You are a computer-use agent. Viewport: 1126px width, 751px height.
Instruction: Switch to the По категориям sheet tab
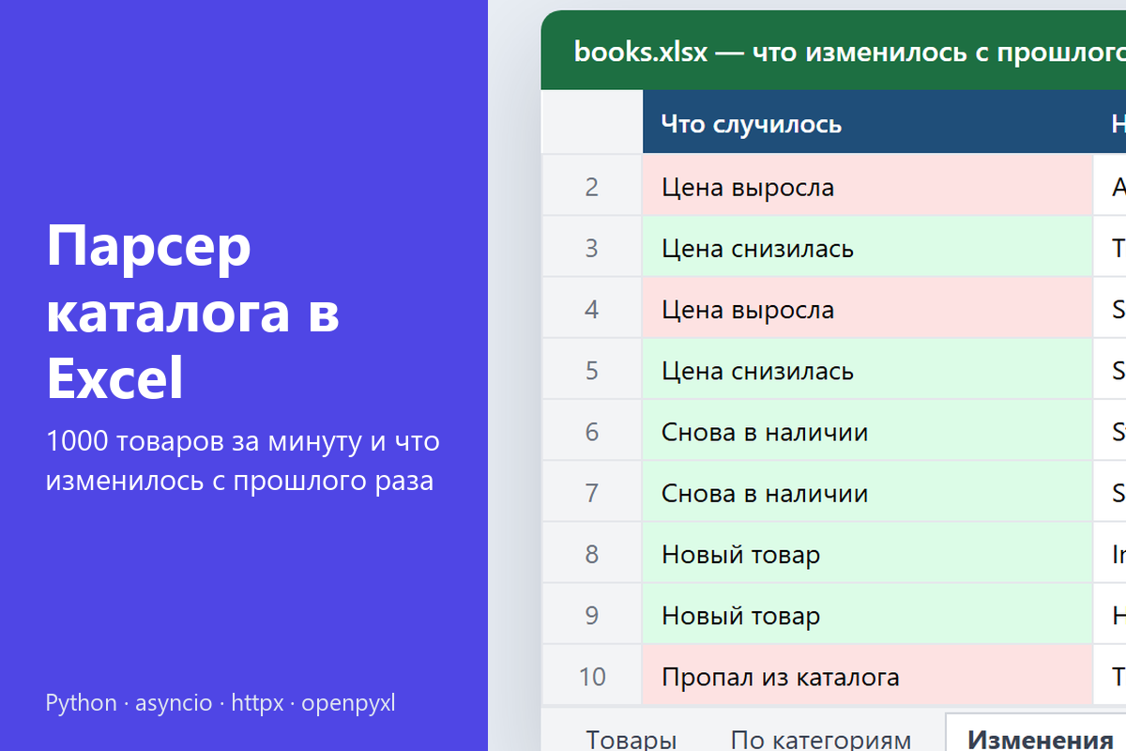[821, 740]
